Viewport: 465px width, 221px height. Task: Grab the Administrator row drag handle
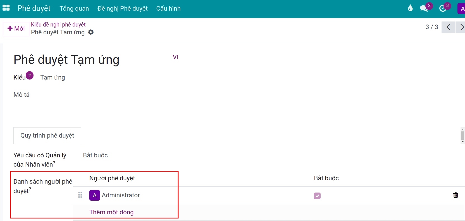(x=80, y=195)
